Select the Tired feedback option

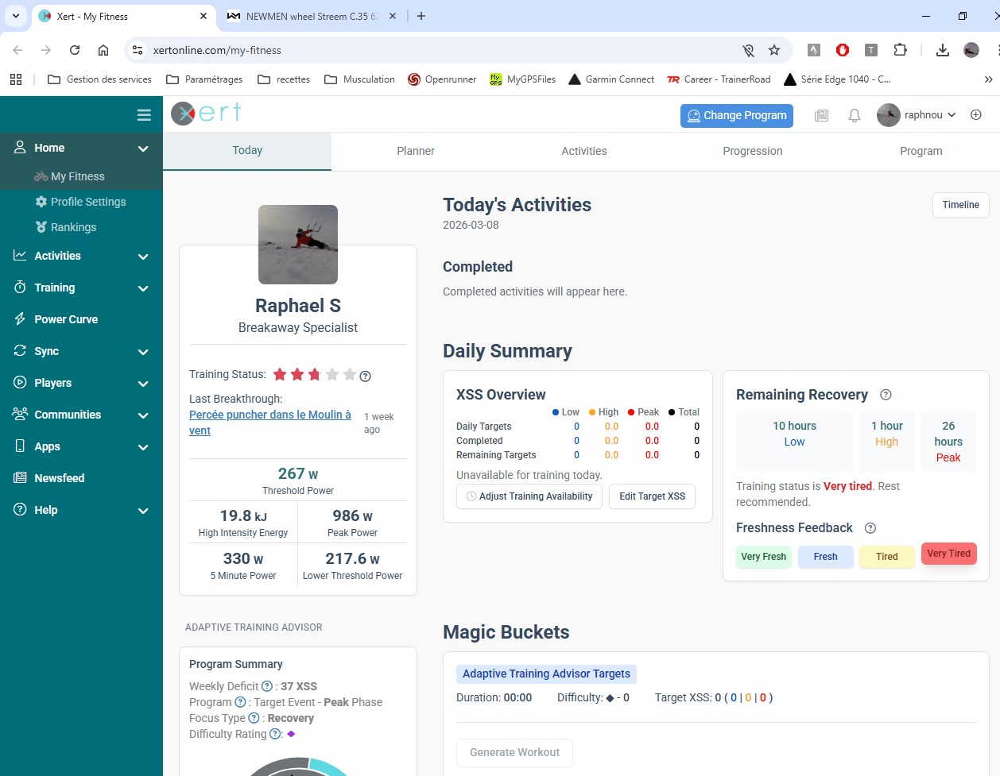pos(886,557)
